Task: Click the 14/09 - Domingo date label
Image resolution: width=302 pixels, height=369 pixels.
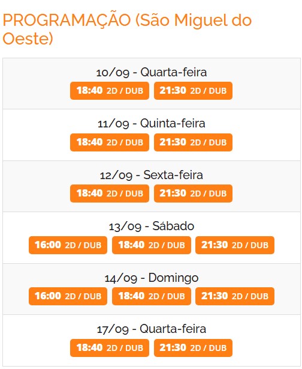Action: pyautogui.click(x=152, y=278)
